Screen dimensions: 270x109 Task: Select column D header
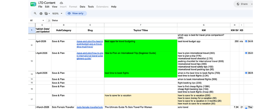point(64,25)
